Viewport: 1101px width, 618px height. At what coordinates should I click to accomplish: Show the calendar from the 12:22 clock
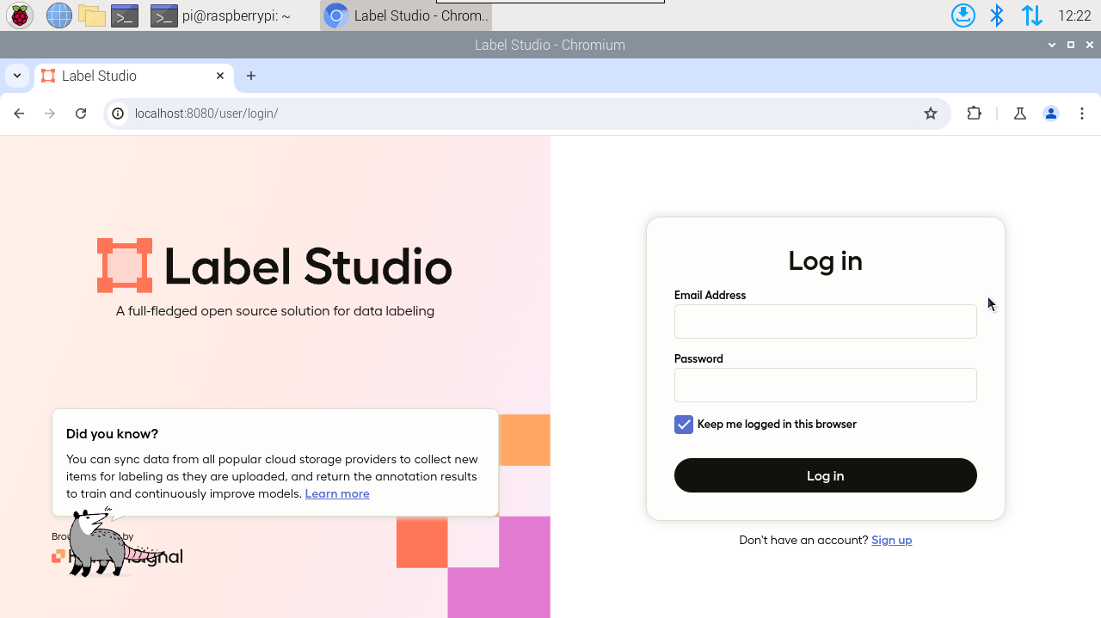1074,15
